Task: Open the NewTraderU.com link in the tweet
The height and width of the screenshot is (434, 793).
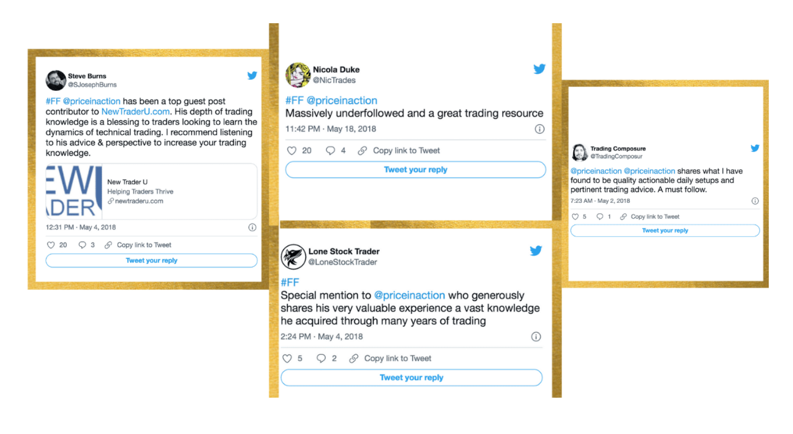Action: pyautogui.click(x=135, y=112)
